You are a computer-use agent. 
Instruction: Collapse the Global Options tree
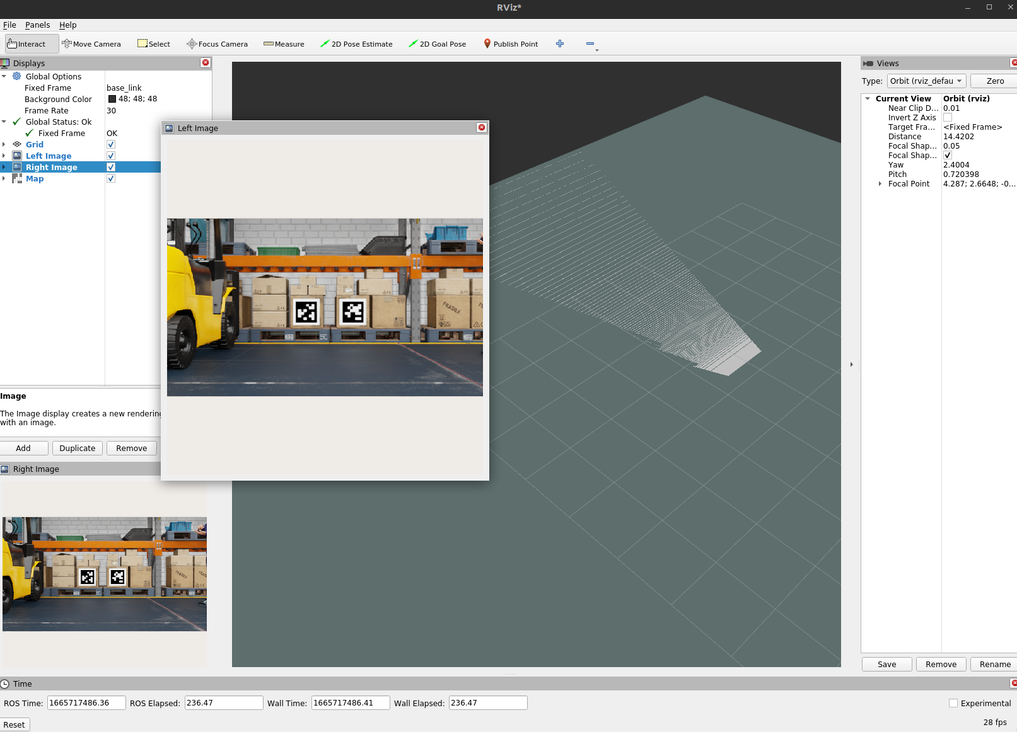click(x=4, y=76)
